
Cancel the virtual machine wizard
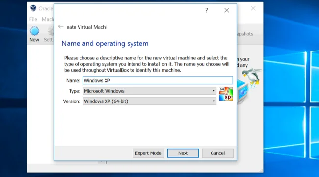point(217,153)
